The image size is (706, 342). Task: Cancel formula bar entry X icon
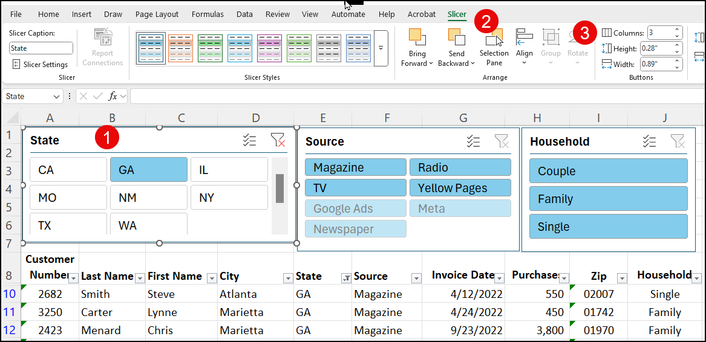pyautogui.click(x=84, y=96)
